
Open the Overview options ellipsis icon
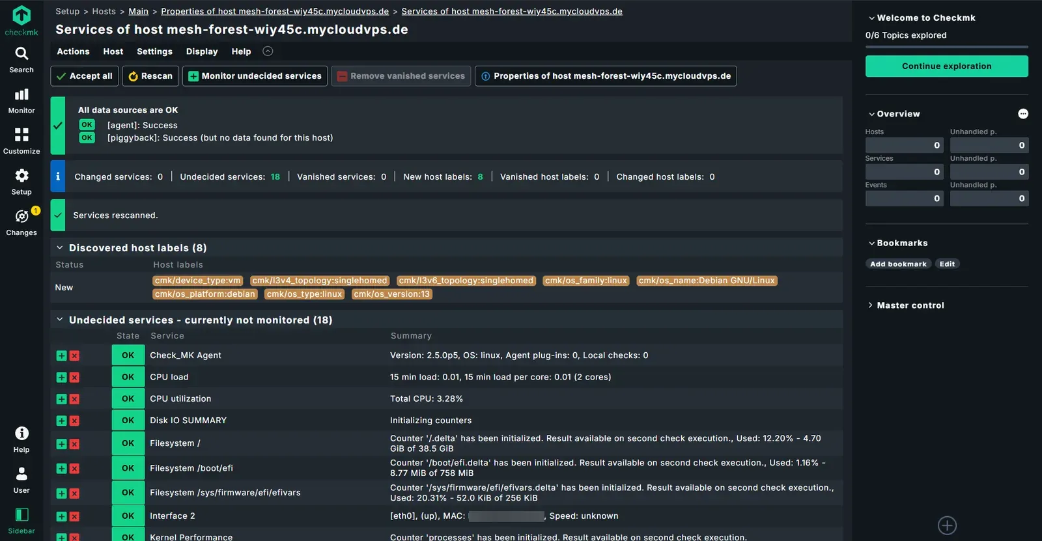pos(1023,114)
